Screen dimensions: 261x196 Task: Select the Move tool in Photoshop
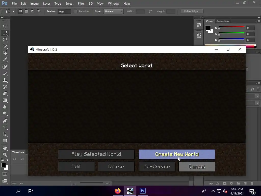coord(5,26)
